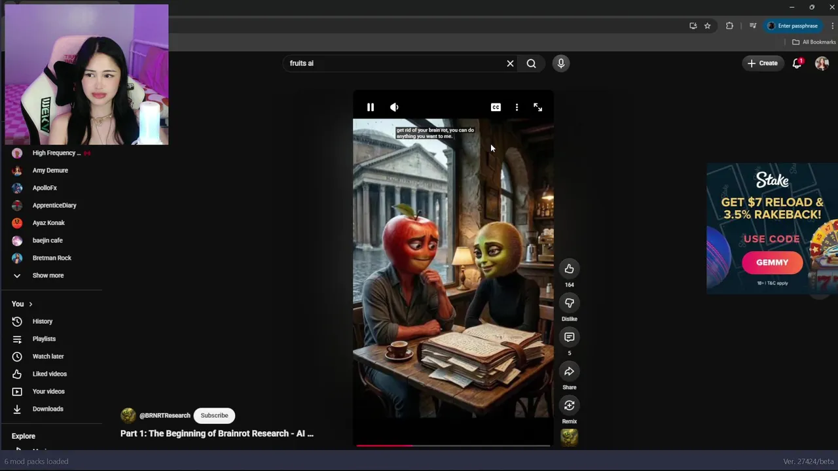Click the Amy Demure avatar

[17, 170]
